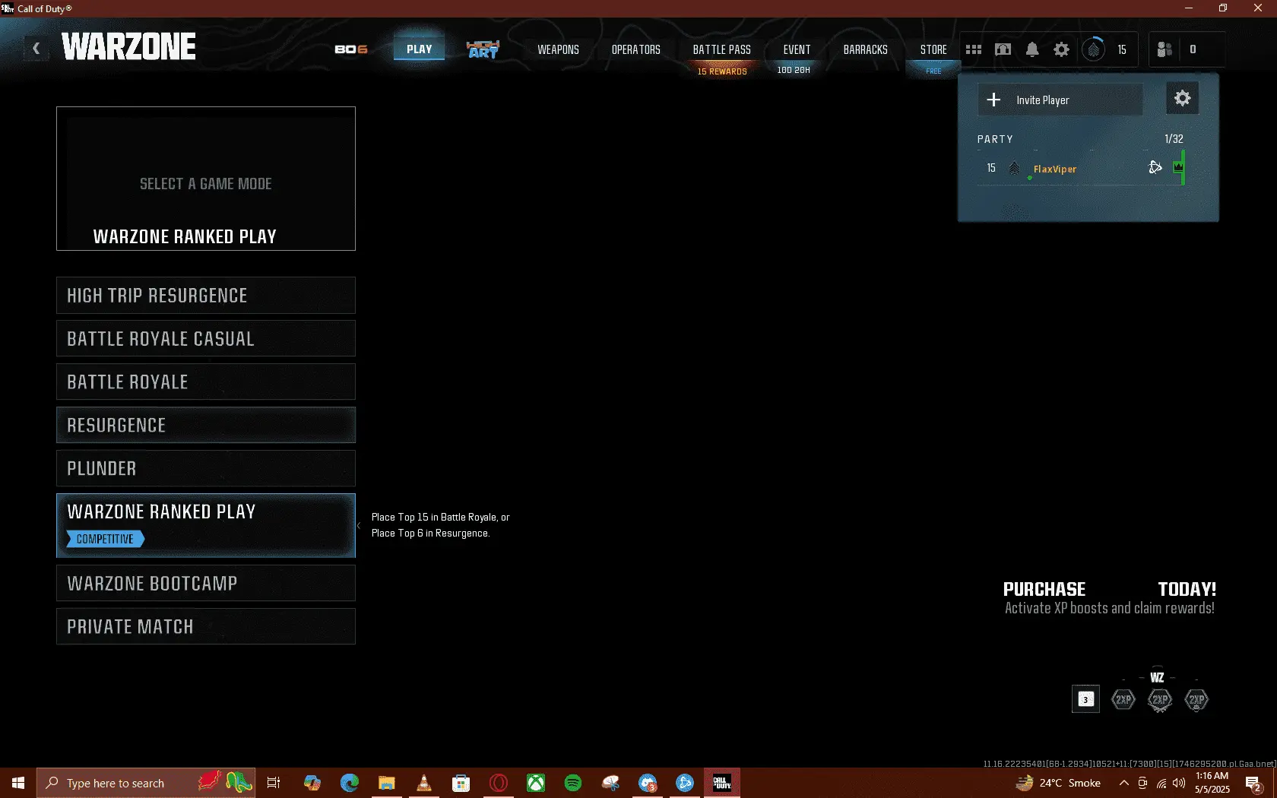Open VLC media player from taskbar

(424, 783)
